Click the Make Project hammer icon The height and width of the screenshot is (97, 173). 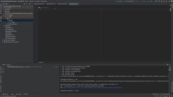pyautogui.click(x=115, y=1)
